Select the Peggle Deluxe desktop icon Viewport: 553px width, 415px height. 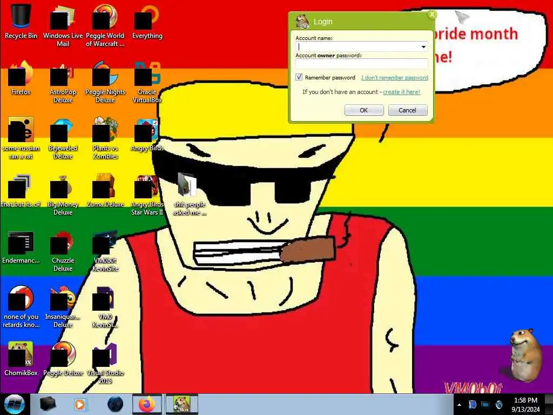click(x=63, y=359)
